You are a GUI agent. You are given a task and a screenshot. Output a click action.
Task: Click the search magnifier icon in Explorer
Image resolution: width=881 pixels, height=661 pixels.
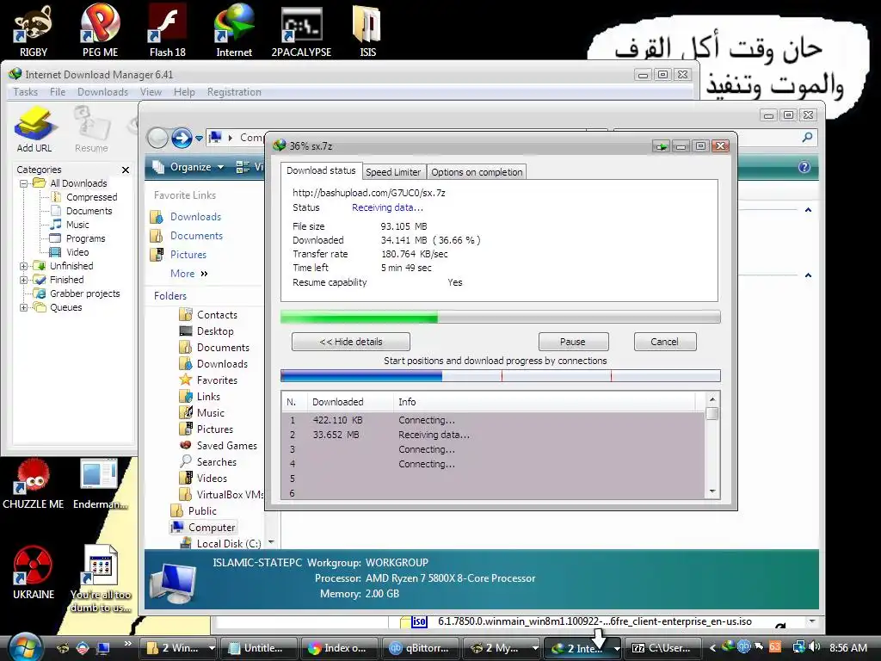click(807, 137)
